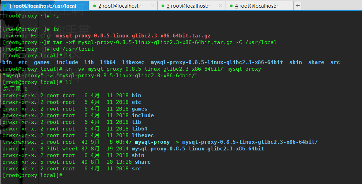Image resolution: width=362 pixels, height=184 pixels.
Task: Click 'src' directory in ll listing
Action: (x=136, y=169)
